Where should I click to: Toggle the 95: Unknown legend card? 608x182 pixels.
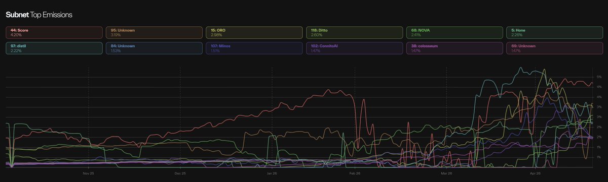[x=155, y=32]
